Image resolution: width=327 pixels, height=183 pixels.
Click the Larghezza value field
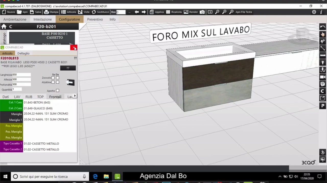click(x=21, y=75)
